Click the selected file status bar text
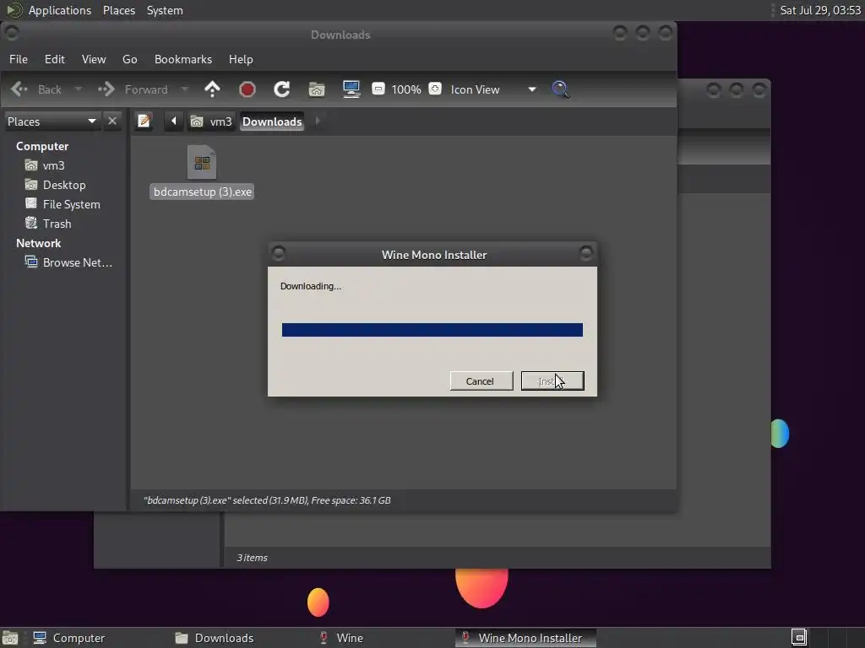Screen dimensions: 865x648 coord(267,500)
